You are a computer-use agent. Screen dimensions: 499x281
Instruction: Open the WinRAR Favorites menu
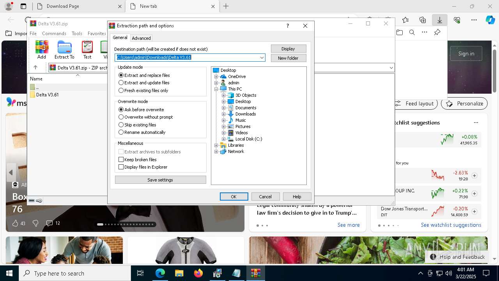97,34
